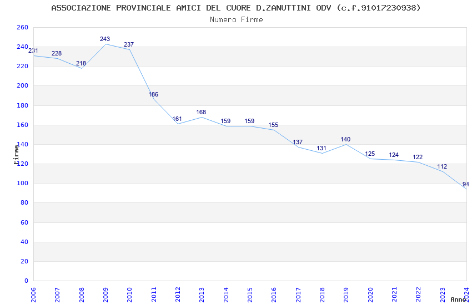Click the 260 y-axis tick label
Viewport: 472px width, 305px height.
[x=22, y=27]
